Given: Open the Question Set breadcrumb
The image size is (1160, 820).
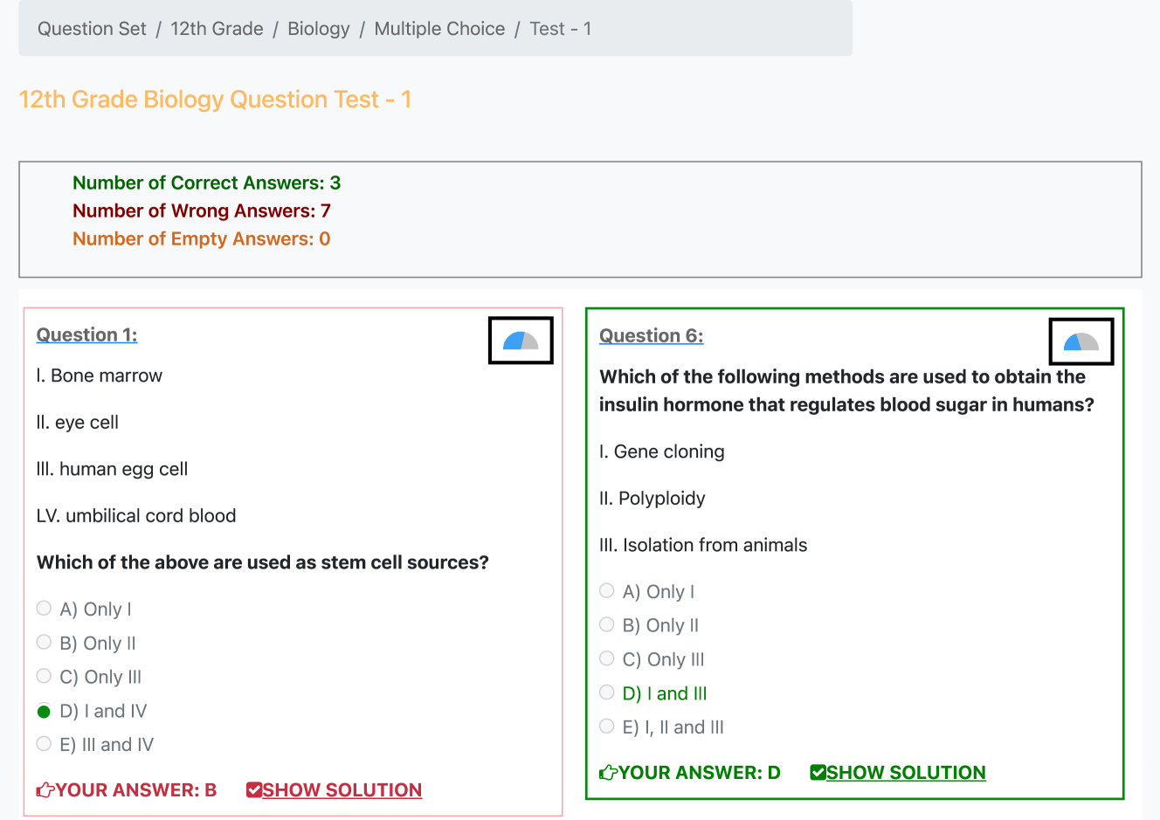Looking at the screenshot, I should click(x=92, y=29).
